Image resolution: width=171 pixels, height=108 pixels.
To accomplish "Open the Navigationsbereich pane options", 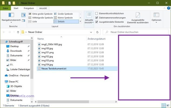I will (11, 18).
